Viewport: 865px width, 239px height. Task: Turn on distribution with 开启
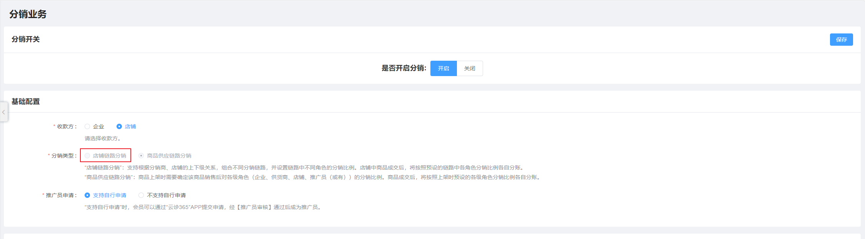tap(443, 68)
